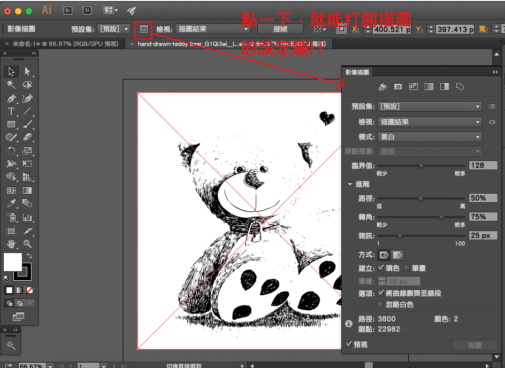Click the 臨界值 threshold slider
The width and height of the screenshot is (505, 368).
(x=422, y=166)
